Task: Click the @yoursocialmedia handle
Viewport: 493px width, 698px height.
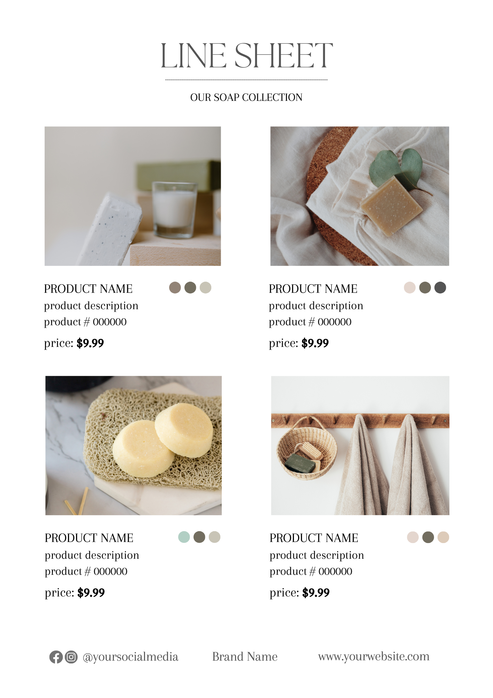Action: point(130,657)
